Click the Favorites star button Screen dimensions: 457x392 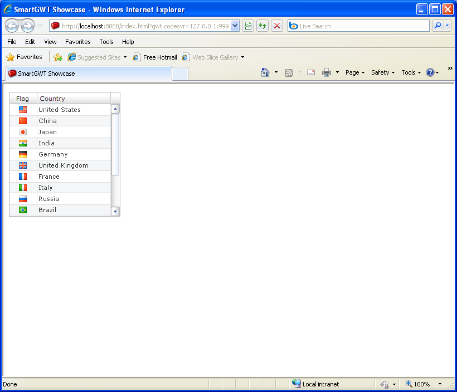[24, 57]
